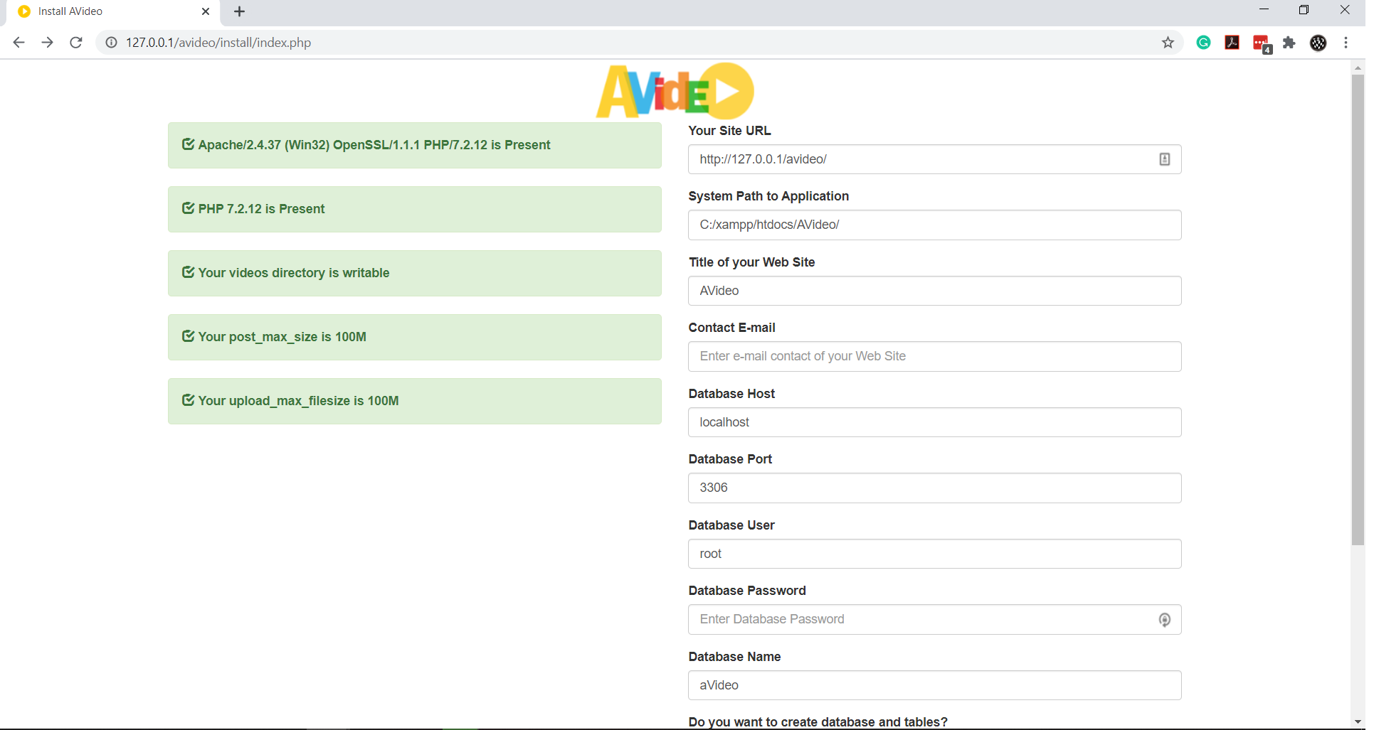This screenshot has height=730, width=1374.
Task: Click 'Your post_max_size is 100M' text
Action: [282, 337]
